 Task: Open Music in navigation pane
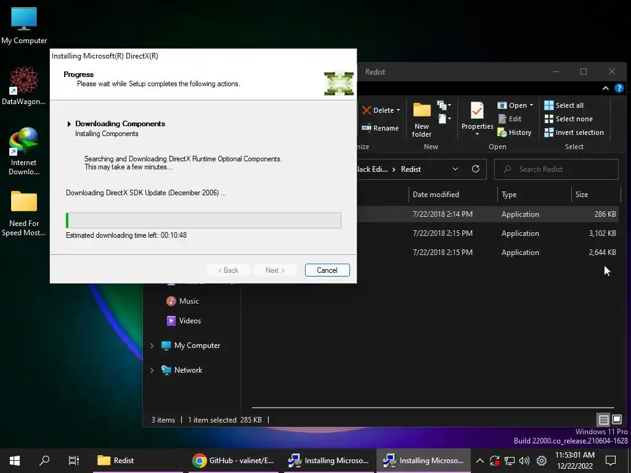click(x=182, y=301)
